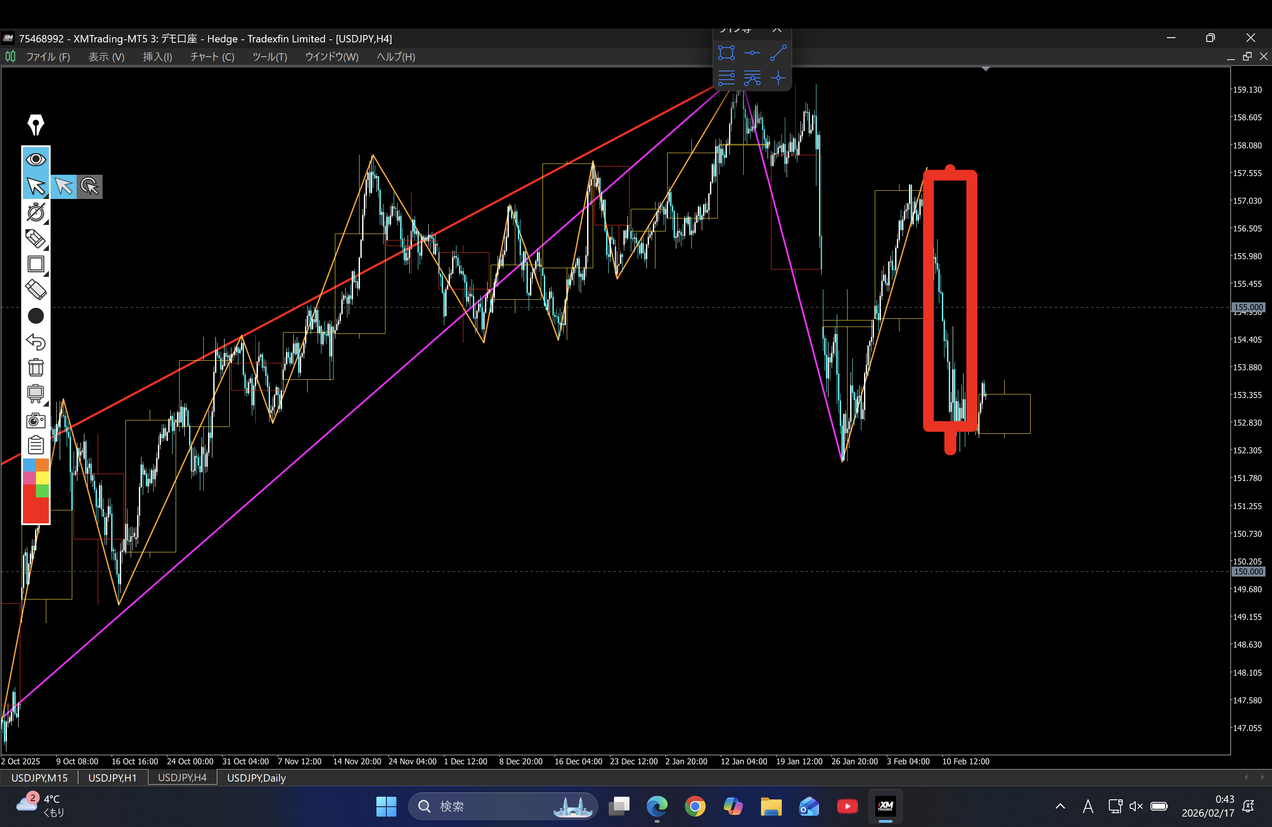Collapse the floating line tool panel chevron
1272x827 pixels.
point(777,30)
